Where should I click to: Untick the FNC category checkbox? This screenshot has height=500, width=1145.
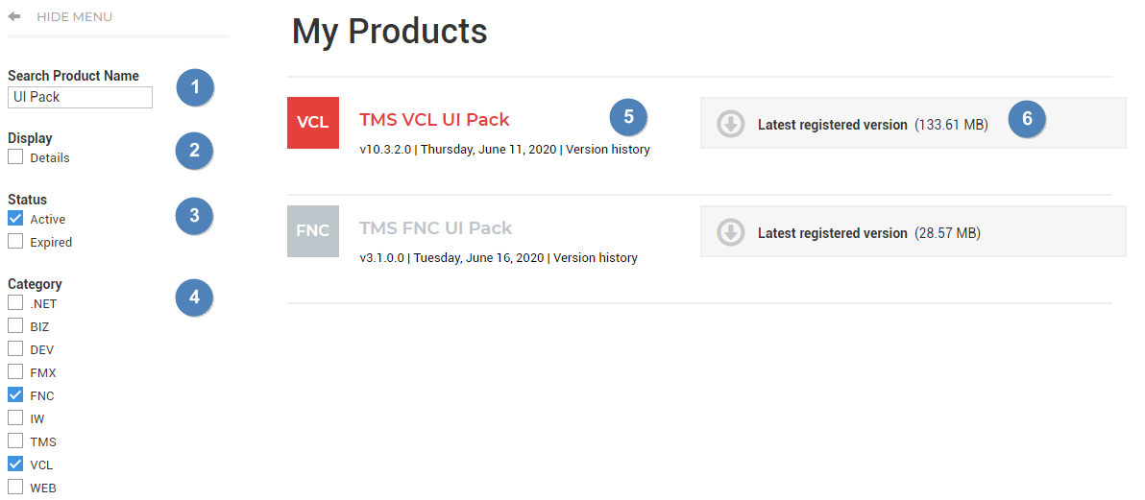click(x=15, y=394)
